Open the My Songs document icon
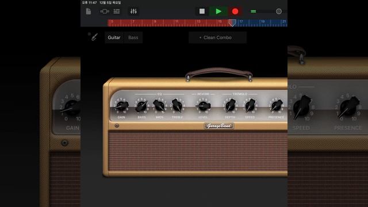 (88, 11)
